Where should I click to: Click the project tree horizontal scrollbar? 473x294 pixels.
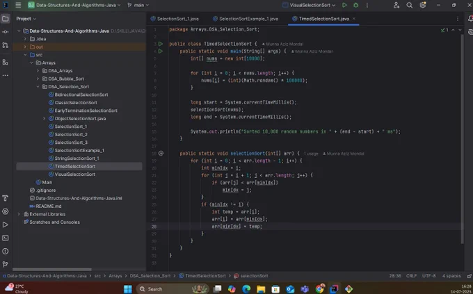[x=52, y=270]
